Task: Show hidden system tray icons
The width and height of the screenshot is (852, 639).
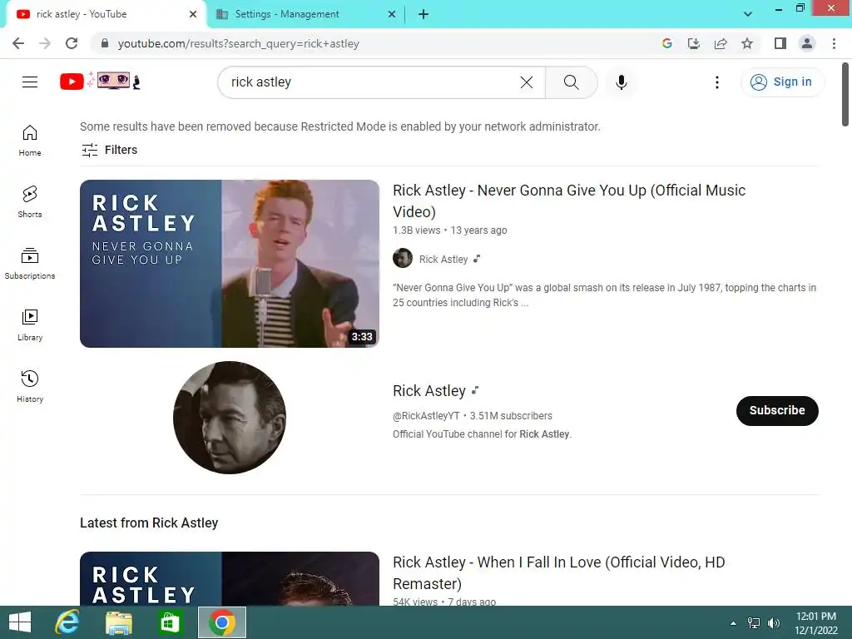Action: point(733,622)
